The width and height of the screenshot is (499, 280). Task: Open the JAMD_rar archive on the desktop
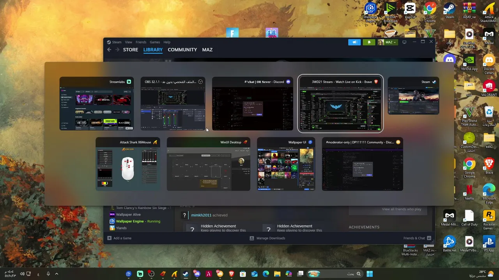[469, 11]
